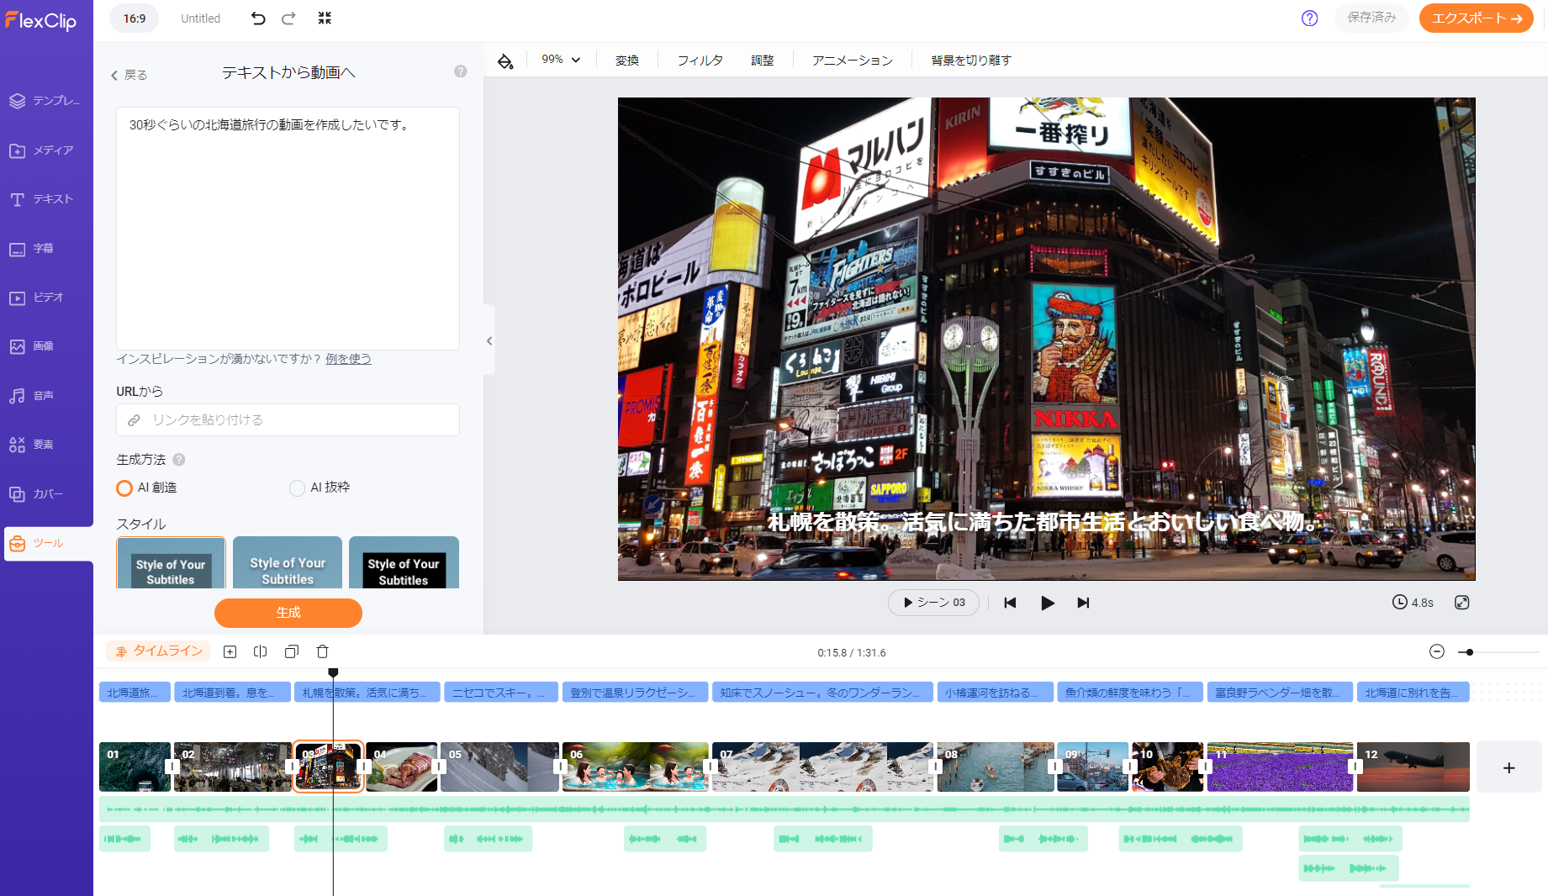Open the fill color bucket tool
The width and height of the screenshot is (1548, 896).
pyautogui.click(x=505, y=60)
